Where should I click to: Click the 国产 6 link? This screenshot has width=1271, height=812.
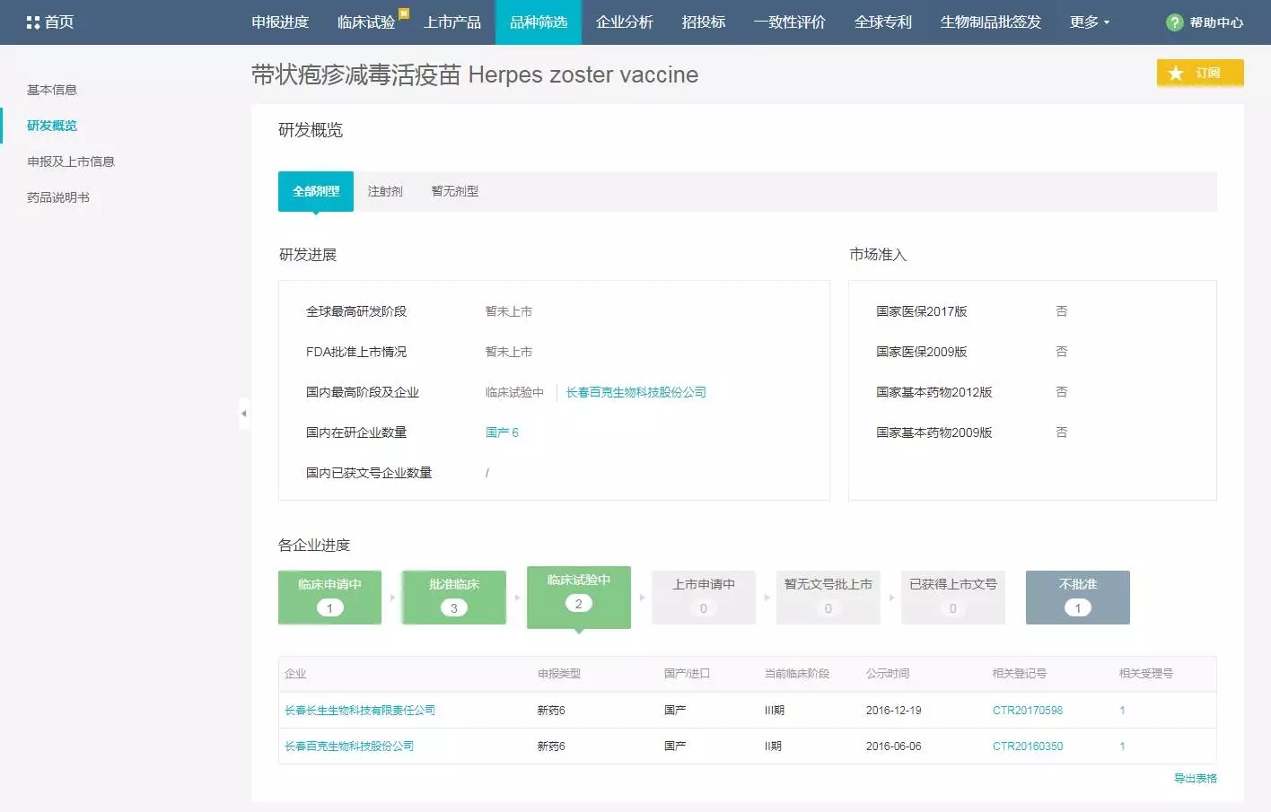502,432
